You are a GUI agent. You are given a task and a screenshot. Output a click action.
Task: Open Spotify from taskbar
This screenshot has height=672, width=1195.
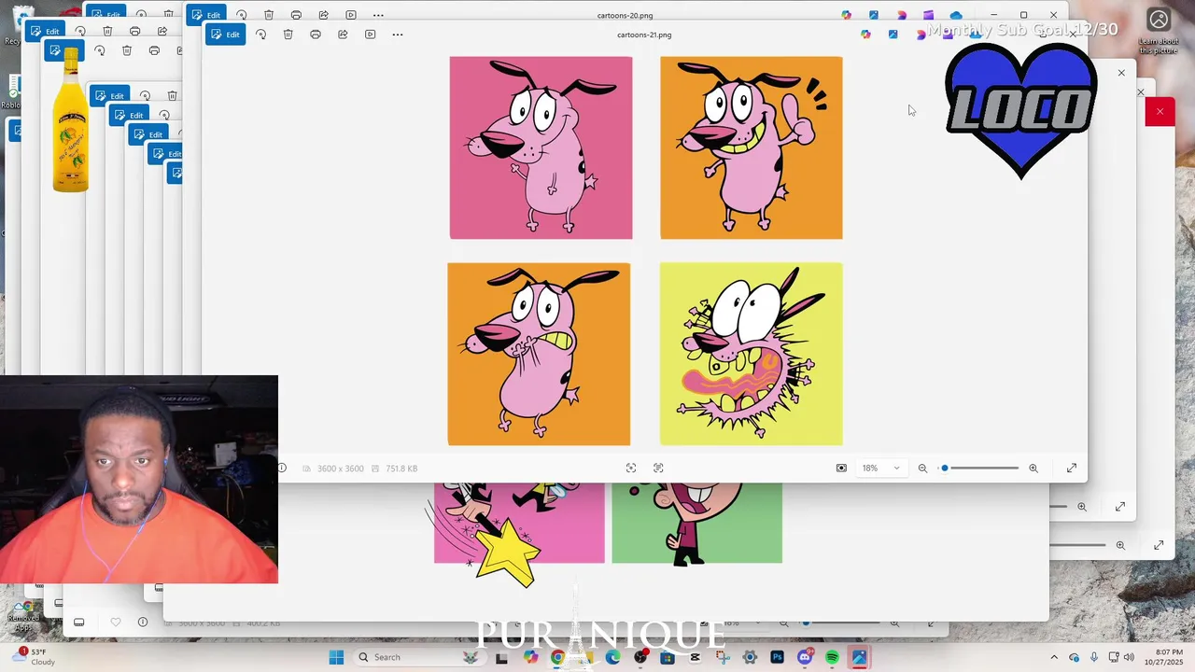point(832,657)
